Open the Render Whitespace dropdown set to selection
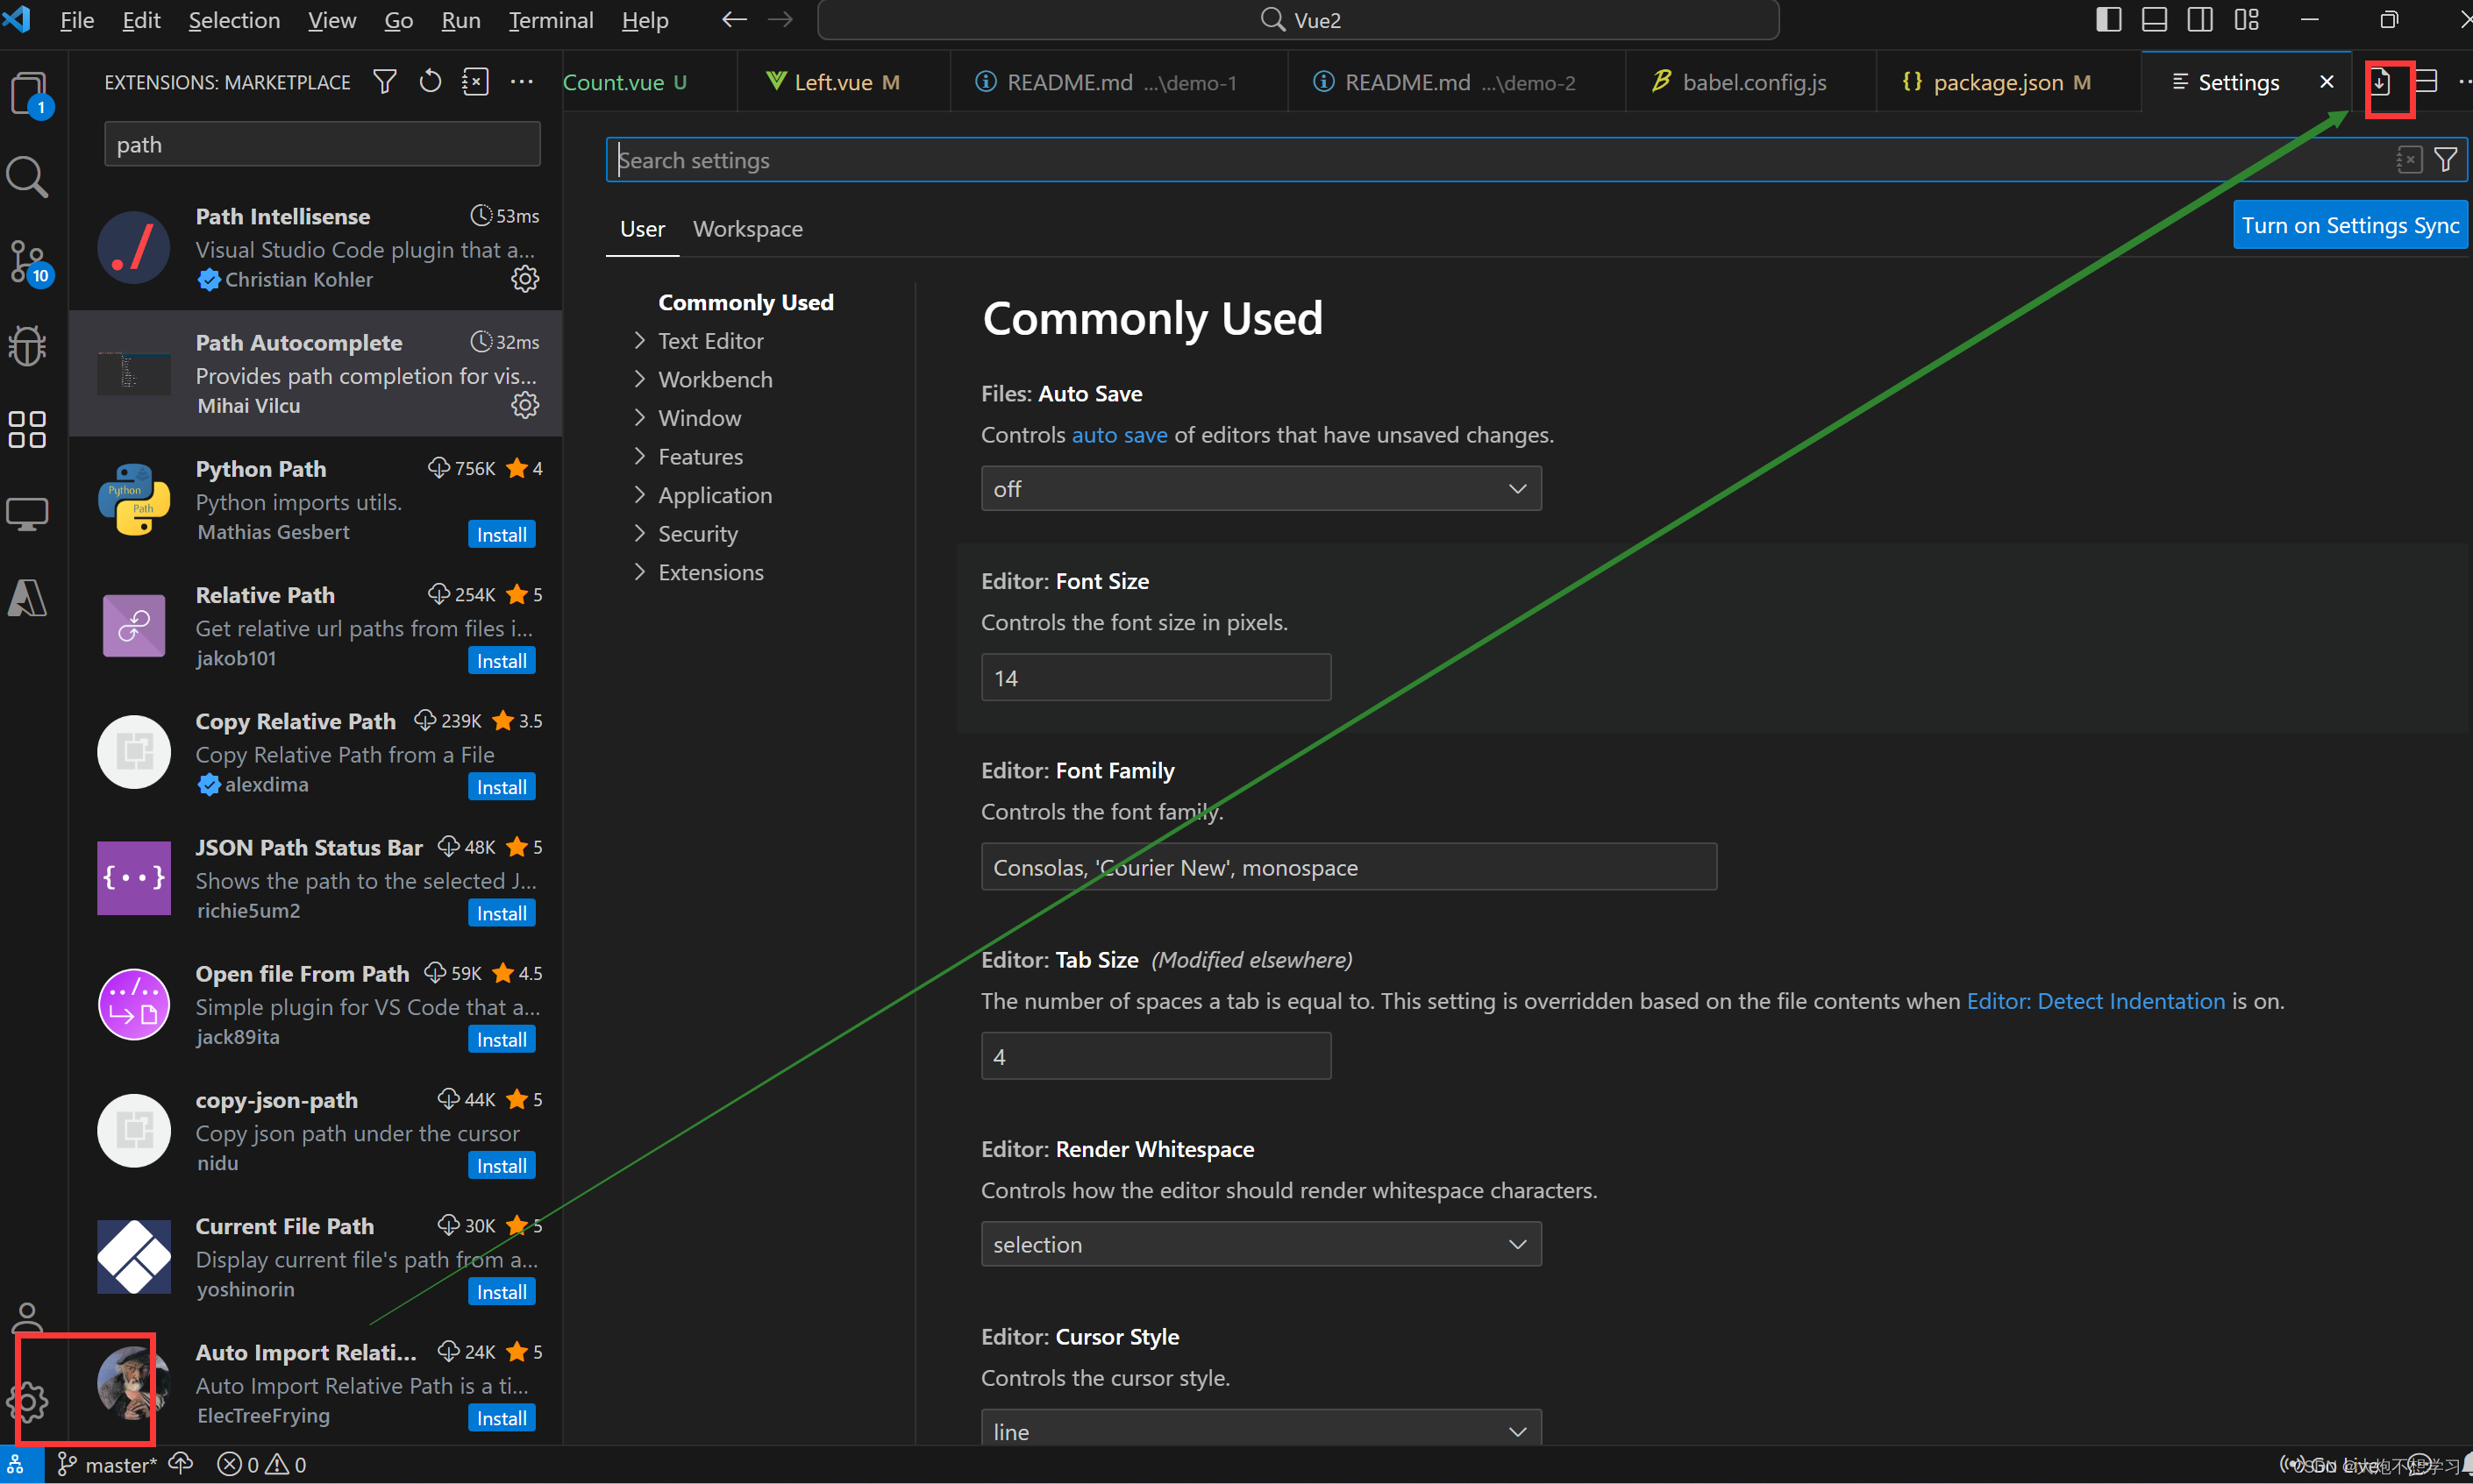 point(1262,1245)
